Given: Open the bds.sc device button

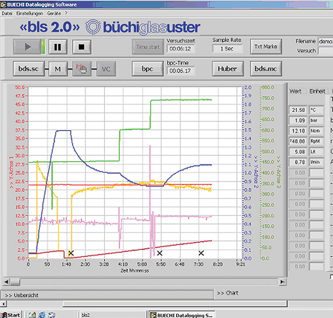Looking at the screenshot, I should (x=29, y=68).
